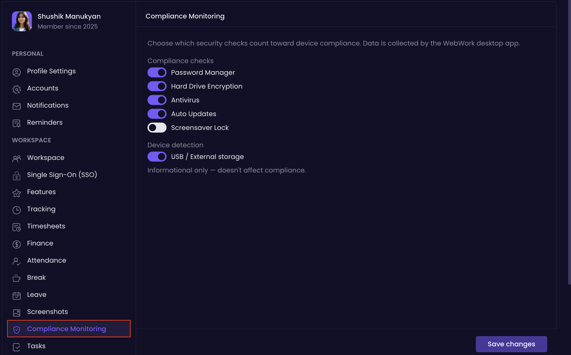Enable the Screensaver Lock toggle
The height and width of the screenshot is (355, 571).
(x=157, y=128)
